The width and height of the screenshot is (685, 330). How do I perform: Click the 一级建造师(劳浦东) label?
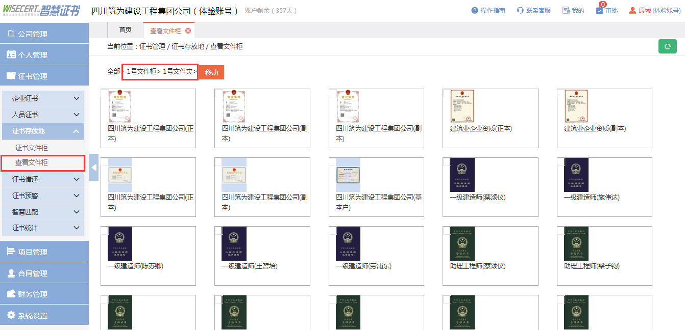point(363,266)
